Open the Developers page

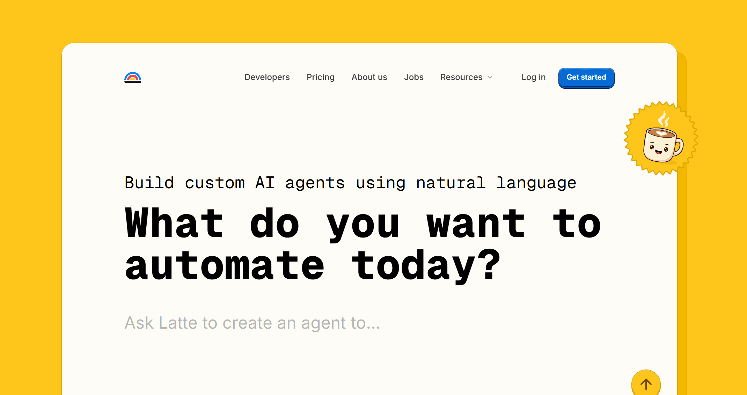267,77
